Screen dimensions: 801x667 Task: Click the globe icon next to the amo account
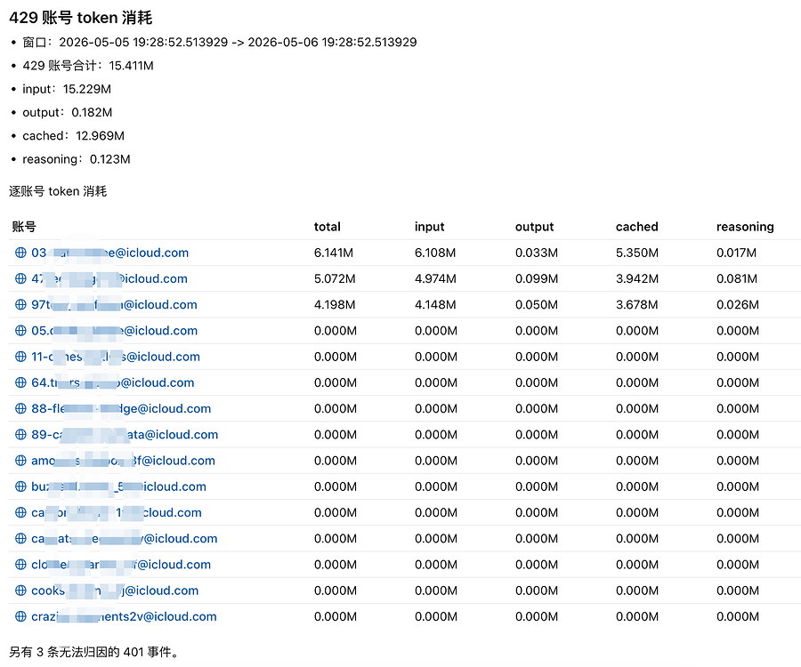click(20, 461)
